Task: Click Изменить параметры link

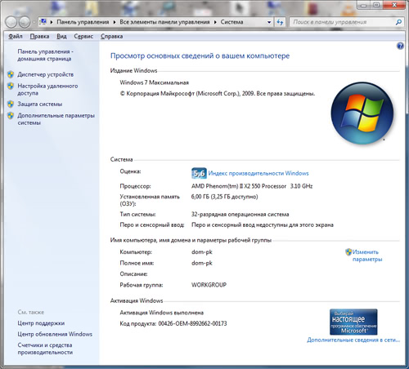Action: tap(367, 256)
